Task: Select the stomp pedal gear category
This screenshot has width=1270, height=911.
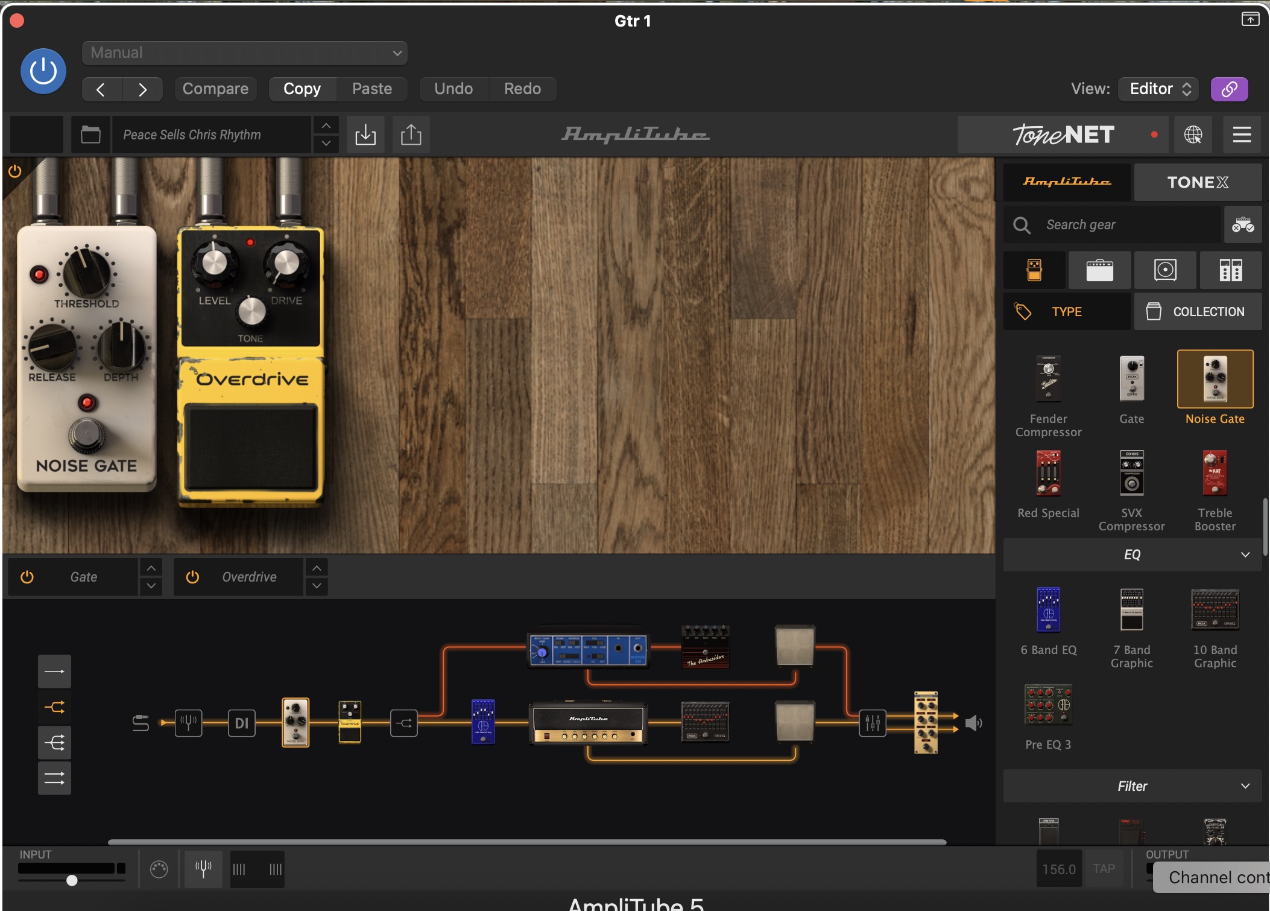Action: (x=1034, y=270)
